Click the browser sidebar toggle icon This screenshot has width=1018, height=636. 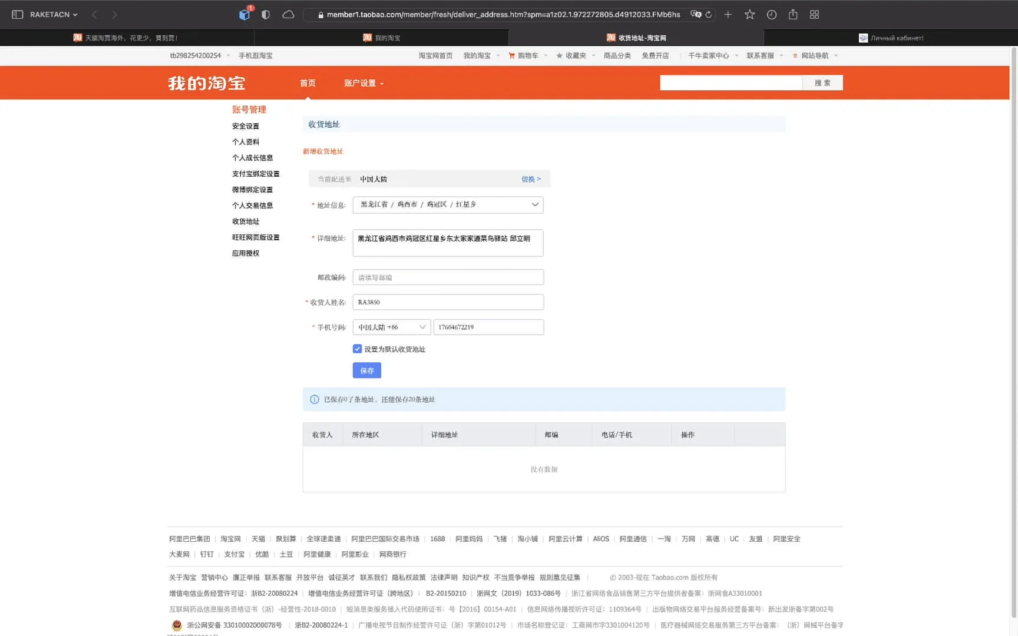tap(17, 15)
